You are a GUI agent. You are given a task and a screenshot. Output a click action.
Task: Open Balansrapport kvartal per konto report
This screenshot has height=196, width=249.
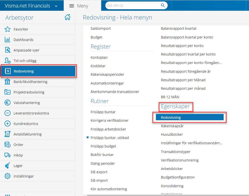point(187,37)
